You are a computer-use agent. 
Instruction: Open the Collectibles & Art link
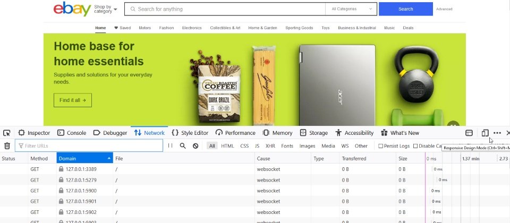point(225,28)
